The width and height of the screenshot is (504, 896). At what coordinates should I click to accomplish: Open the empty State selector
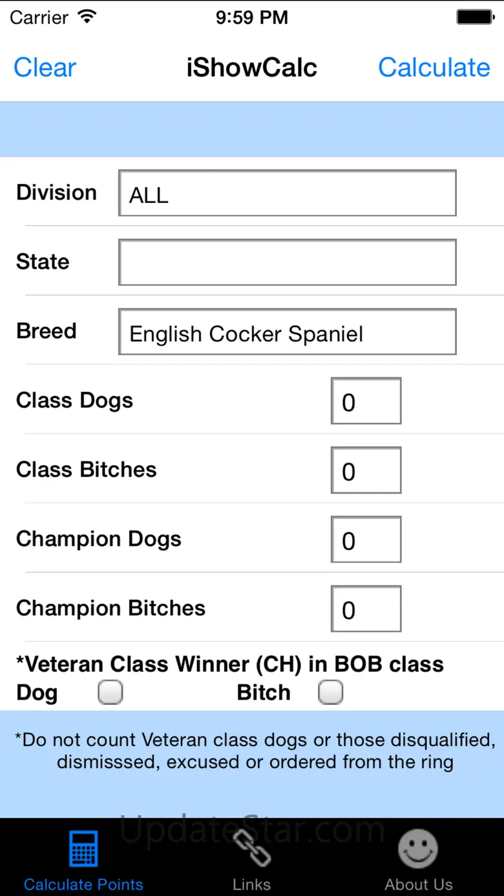tap(288, 262)
